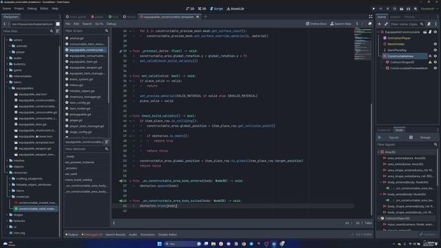Screen dimensions: 441x248
Task: Fold the _process function at line 30
Action: tap(130, 51)
